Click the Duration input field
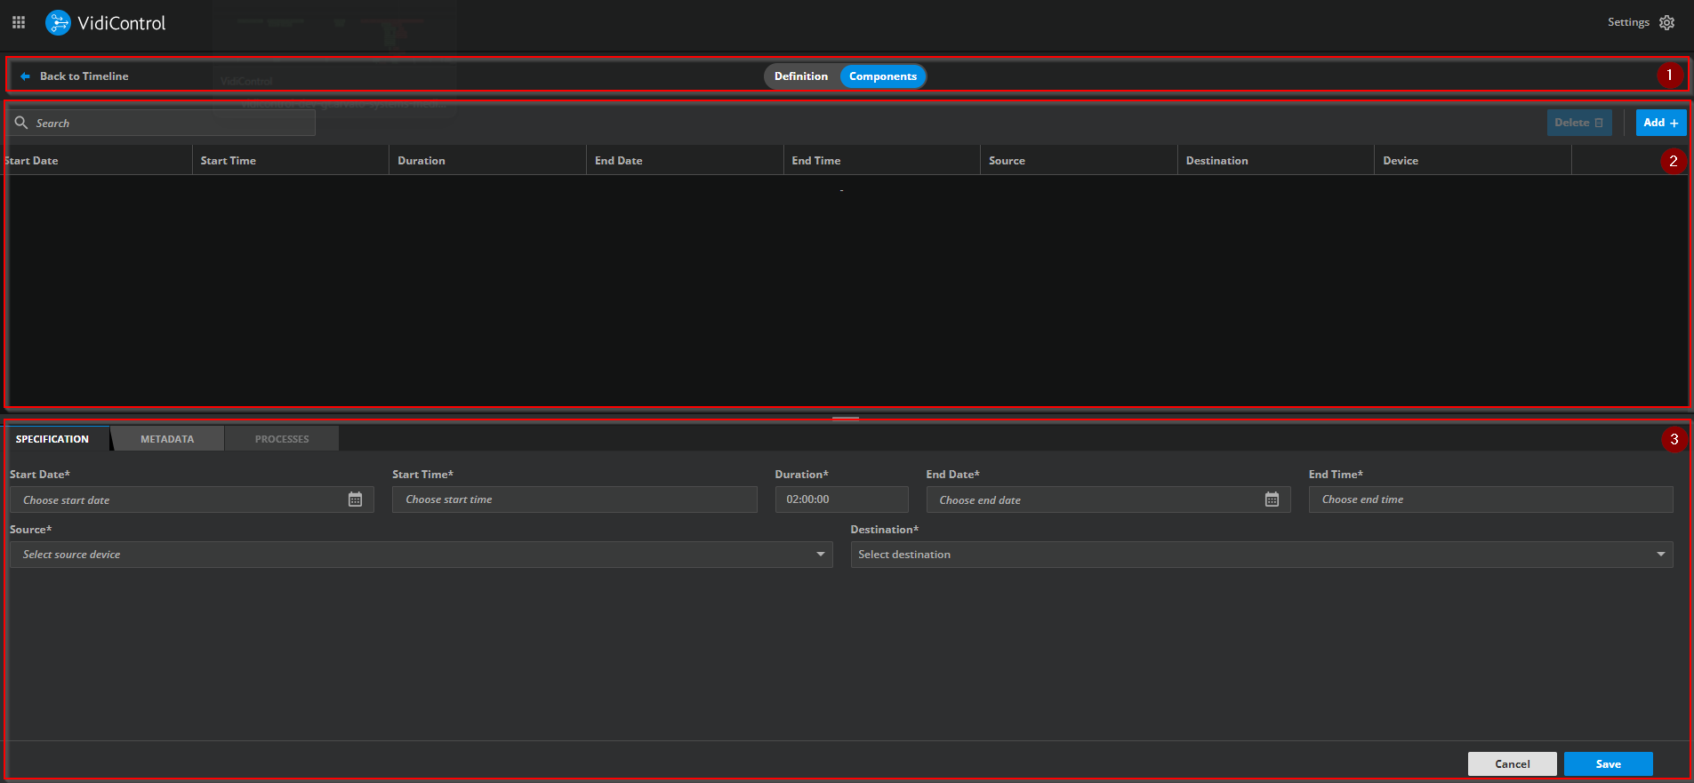Viewport: 1694px width, 783px height. point(840,499)
